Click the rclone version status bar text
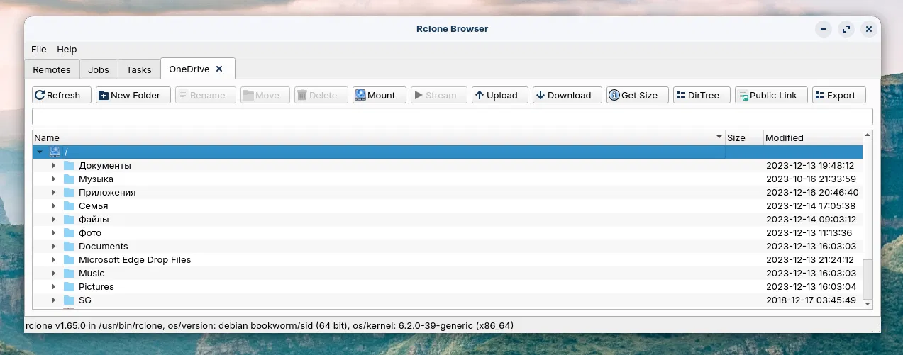 pos(270,325)
